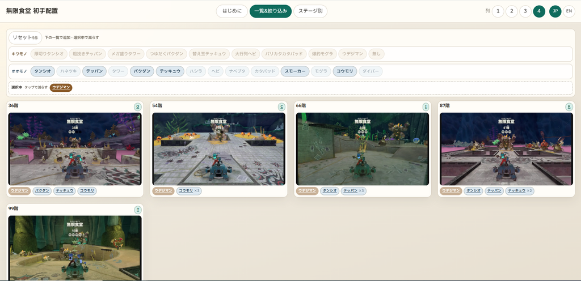Screen dimensions: 581x281
Task: Toggle カタパッド chip in オオモノ row
Action: tap(265, 71)
